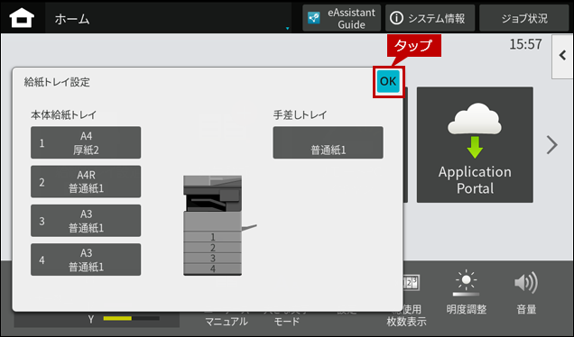Tap the yellow Y toner level bar
Image resolution: width=574 pixels, height=337 pixels.
click(132, 318)
